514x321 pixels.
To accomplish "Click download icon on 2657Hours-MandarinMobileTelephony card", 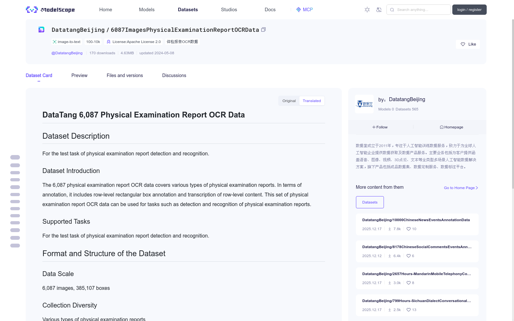I will 390,283.
